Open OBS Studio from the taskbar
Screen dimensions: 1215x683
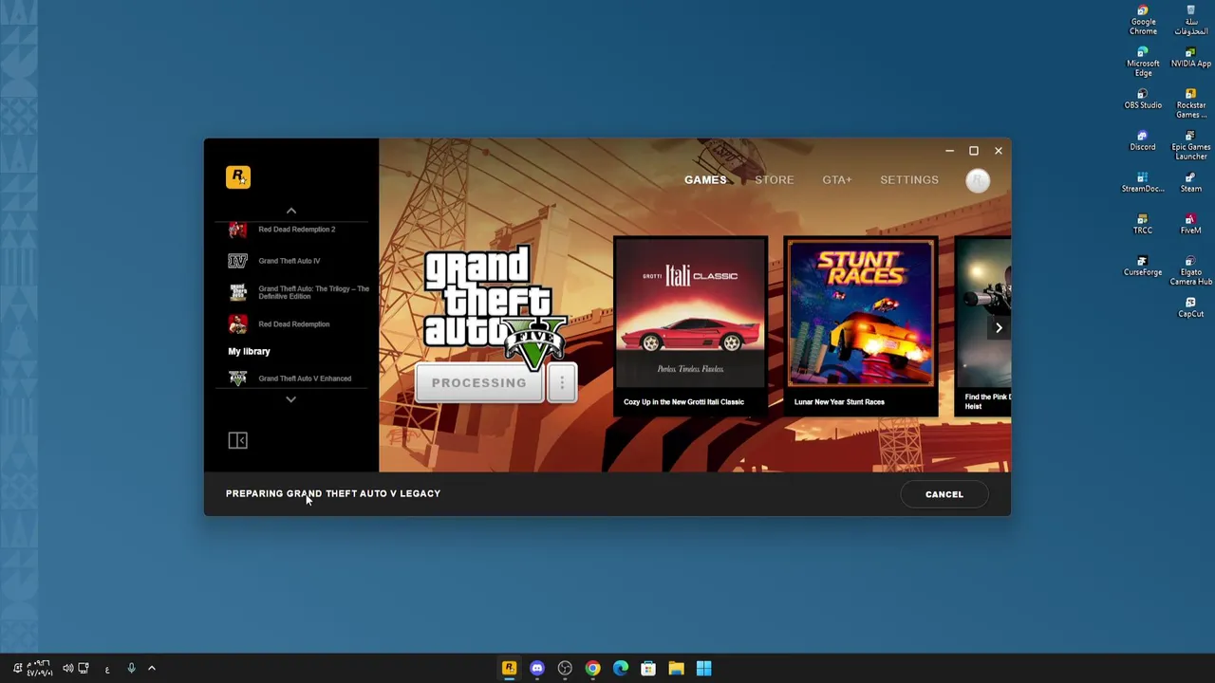[565, 668]
